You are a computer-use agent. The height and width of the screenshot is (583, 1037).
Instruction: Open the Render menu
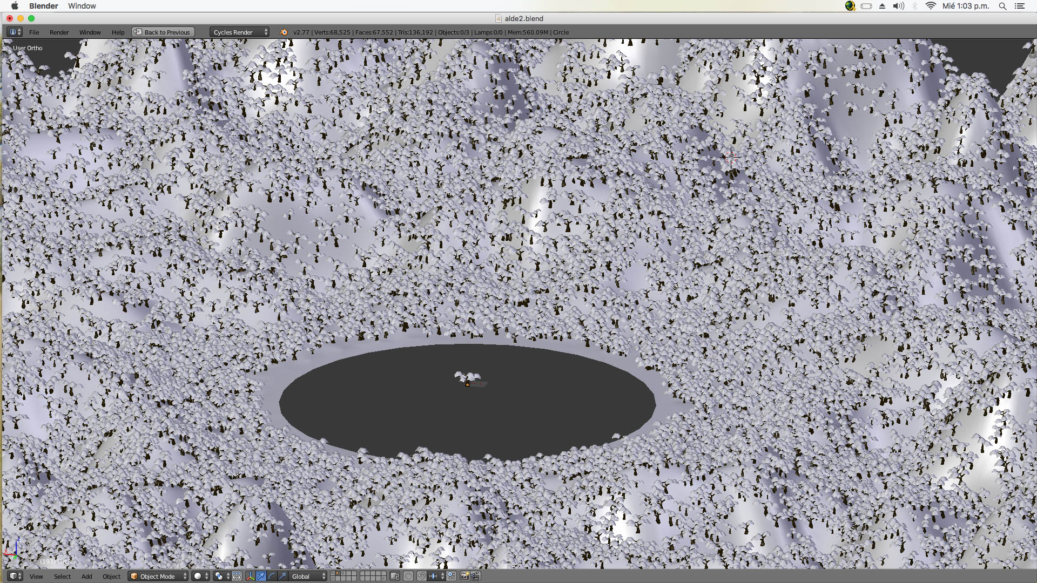pos(59,32)
